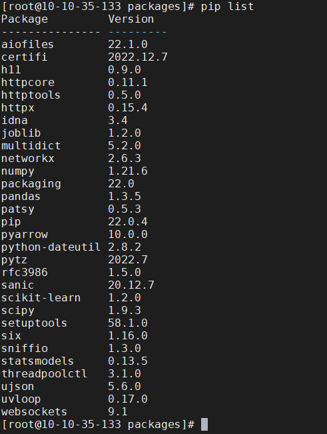Click the numpy version 1.21.6
327x434 pixels.
128,171
